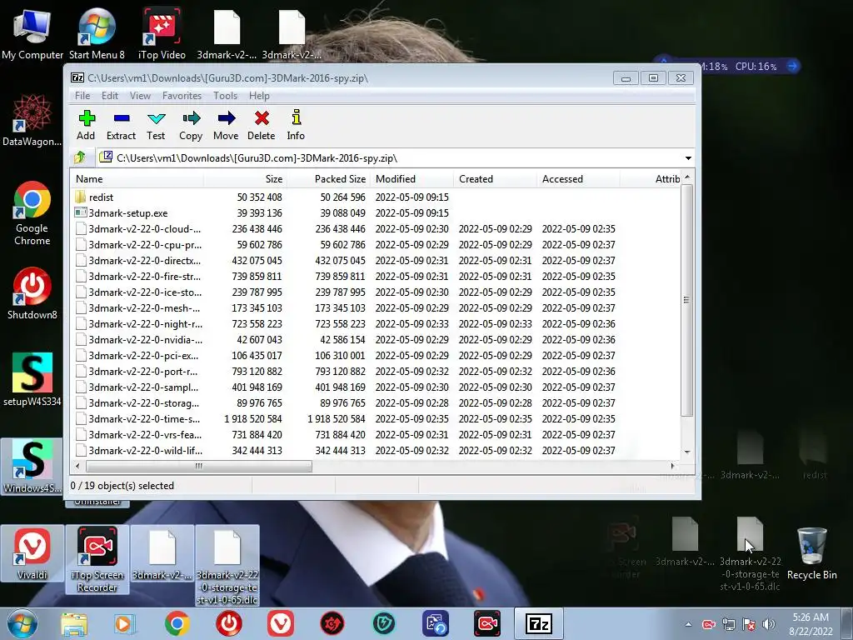The height and width of the screenshot is (640, 853).
Task: Open DataWagon desktop shortcut
Action: [32, 120]
